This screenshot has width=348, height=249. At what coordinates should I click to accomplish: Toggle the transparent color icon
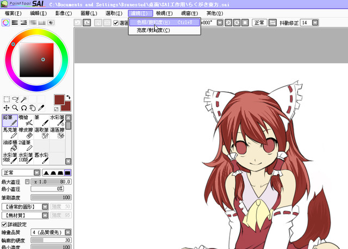56,109
